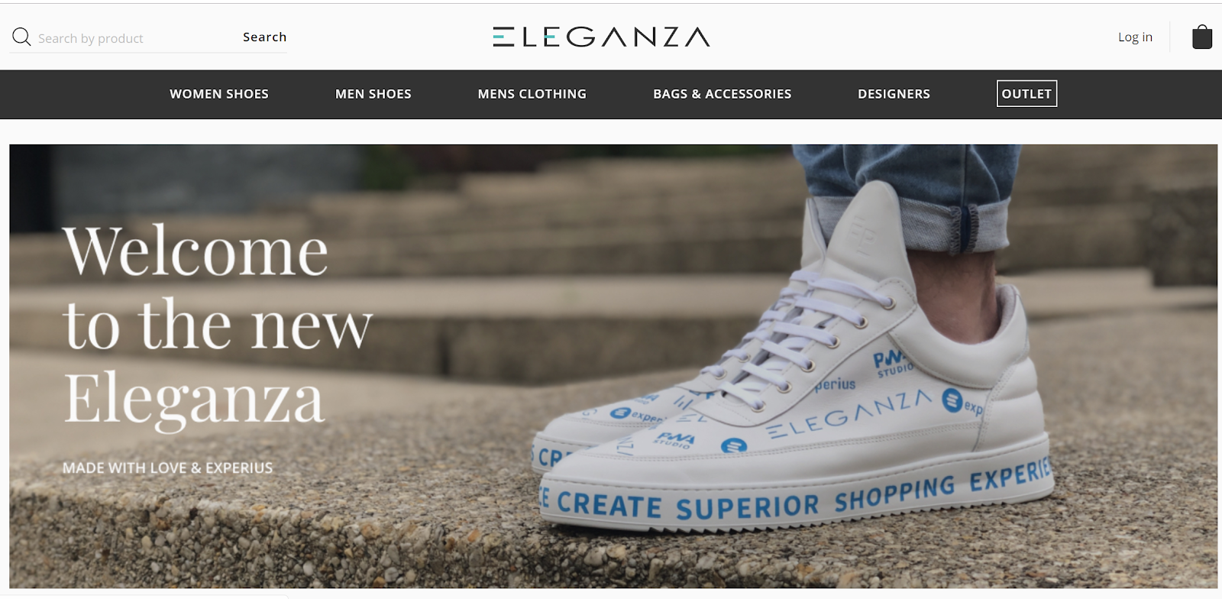
Task: Click the ELEGANZA print on sneaker side
Action: [x=849, y=413]
